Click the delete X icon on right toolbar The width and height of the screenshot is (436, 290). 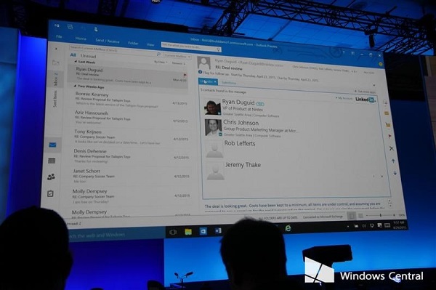coord(391,148)
